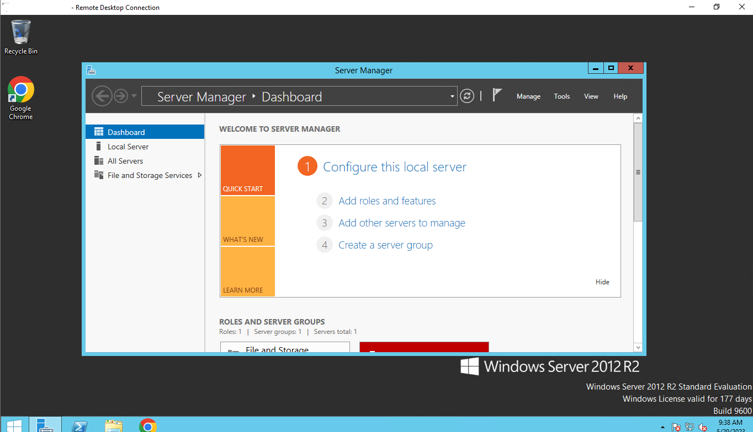Hide the welcome tile
Viewport: 753px width, 432px height.
coord(602,282)
